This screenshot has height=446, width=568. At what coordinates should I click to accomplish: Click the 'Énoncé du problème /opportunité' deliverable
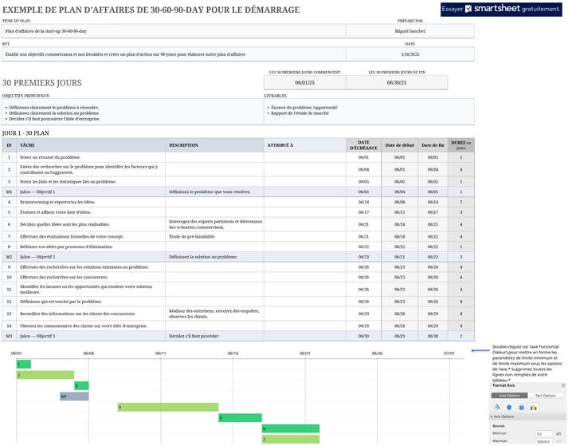(304, 108)
